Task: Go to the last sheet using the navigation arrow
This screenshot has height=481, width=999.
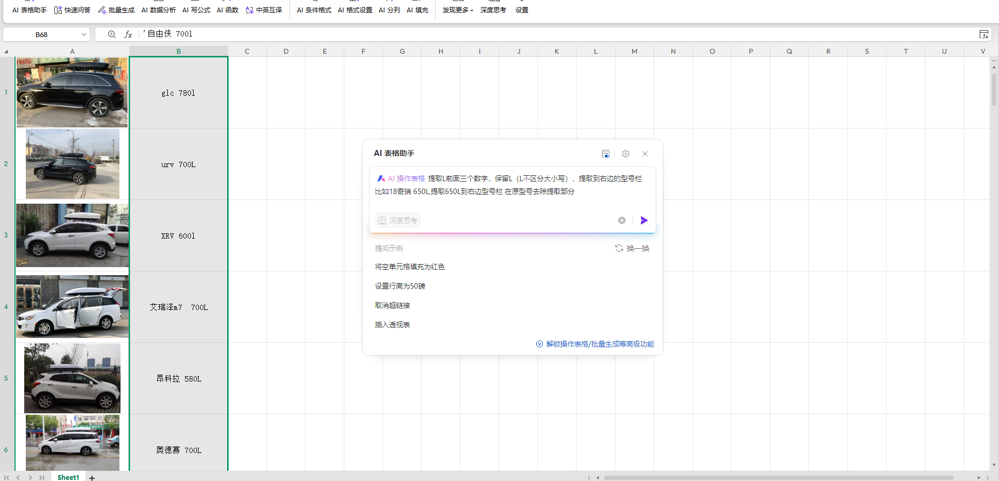Action: click(41, 477)
